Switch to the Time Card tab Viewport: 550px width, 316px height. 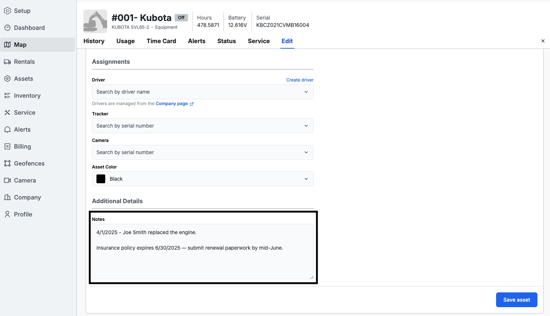click(161, 41)
